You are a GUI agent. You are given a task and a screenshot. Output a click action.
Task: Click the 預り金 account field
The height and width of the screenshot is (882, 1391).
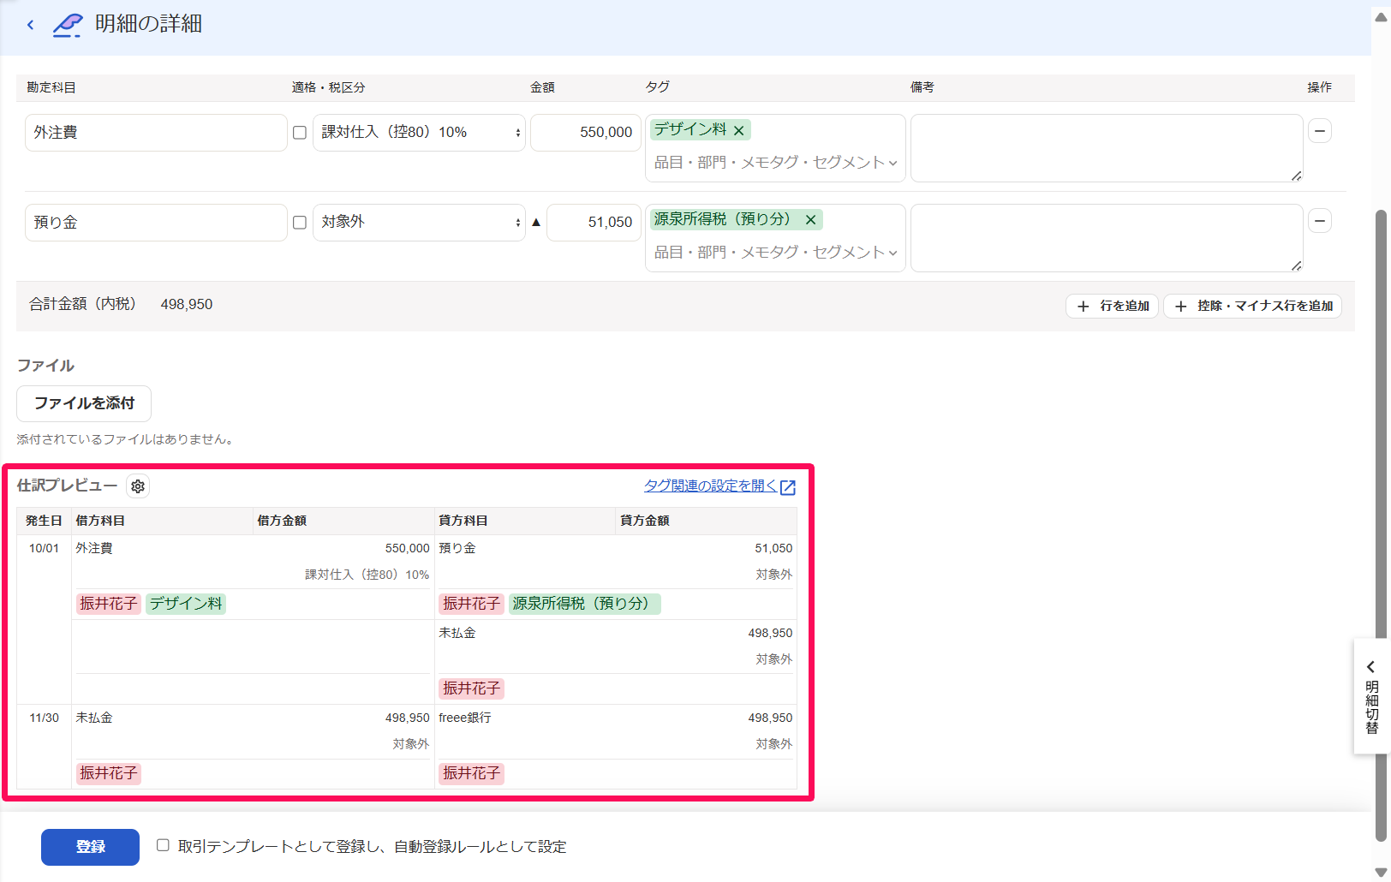(x=156, y=223)
